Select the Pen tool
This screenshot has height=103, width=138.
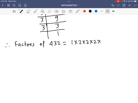click(21, 11)
